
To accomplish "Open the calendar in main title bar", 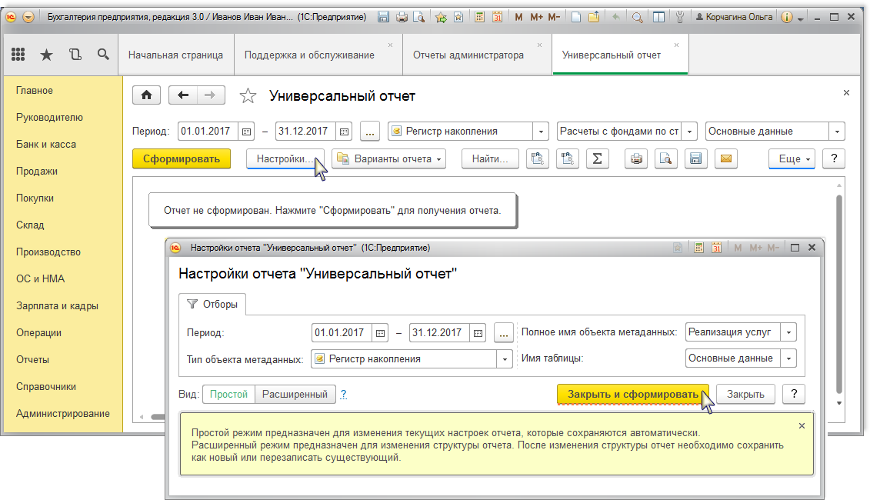I will coord(497,17).
